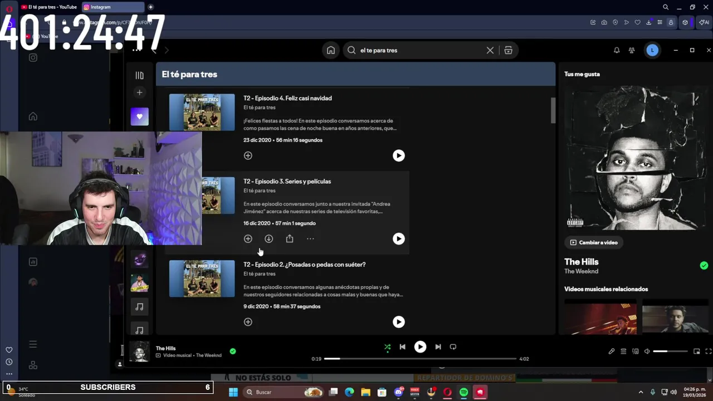Open a new browser tab
Image resolution: width=713 pixels, height=401 pixels.
coord(150,7)
